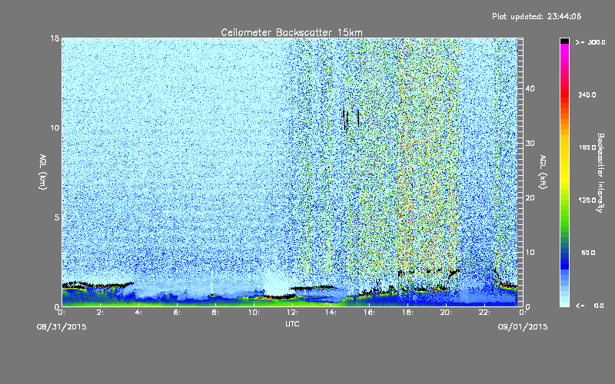Click the "14:" hour tick label
The height and width of the screenshot is (384, 615).
331,313
